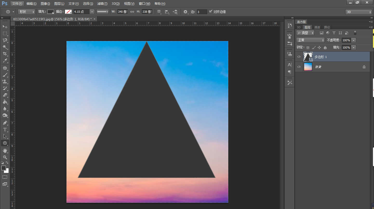Viewport: 374px width, 209px height.
Task: Toggle visibility of the 背景 layer
Action: tap(299, 67)
